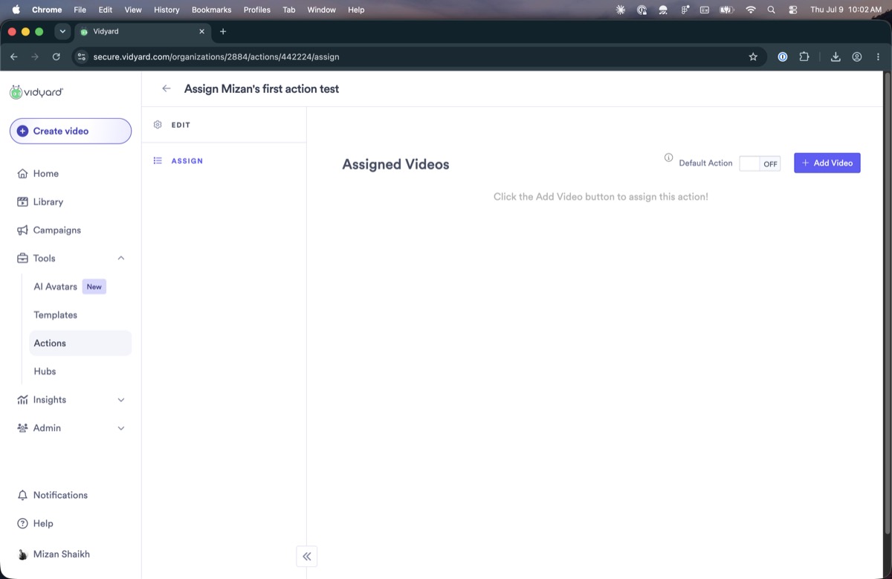Click the Campaigns megaphone icon
892x579 pixels.
coord(22,230)
